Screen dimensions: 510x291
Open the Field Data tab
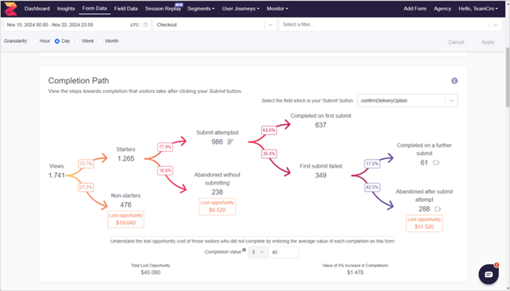[x=126, y=9]
